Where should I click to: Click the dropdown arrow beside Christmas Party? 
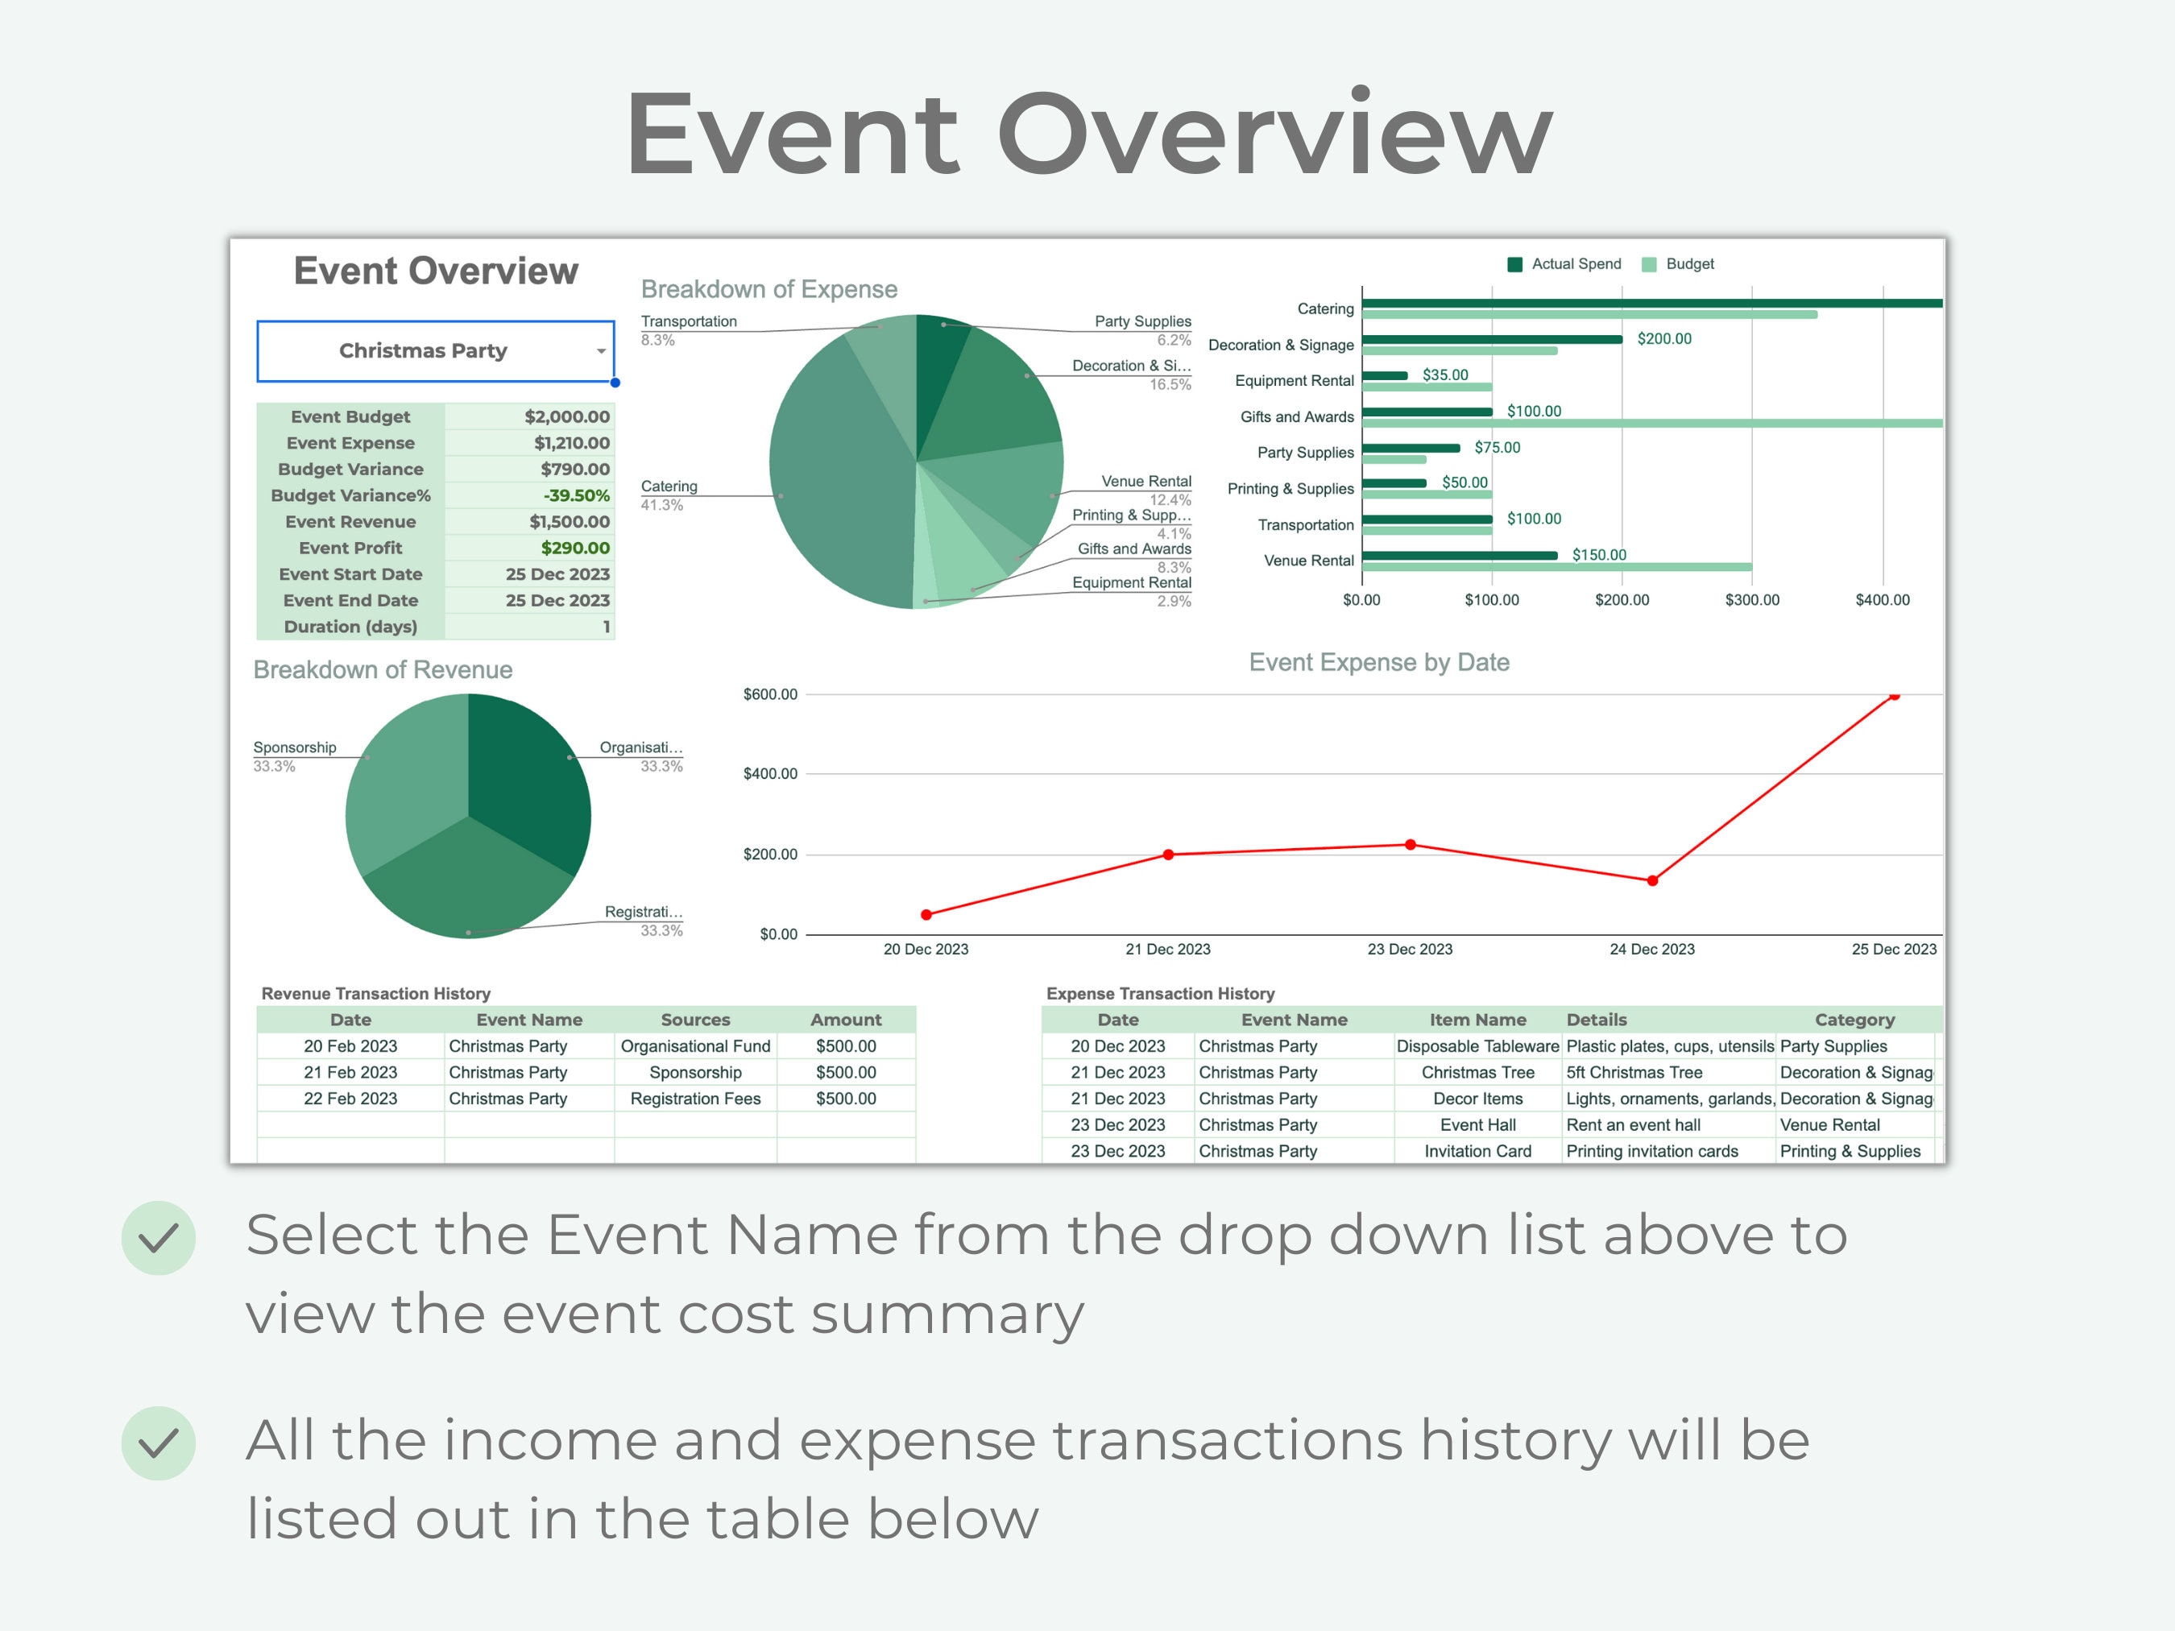pyautogui.click(x=602, y=351)
